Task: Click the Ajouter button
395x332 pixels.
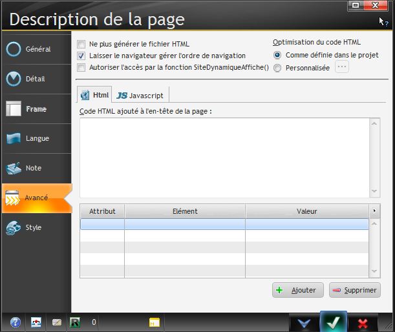Action: [x=298, y=290]
